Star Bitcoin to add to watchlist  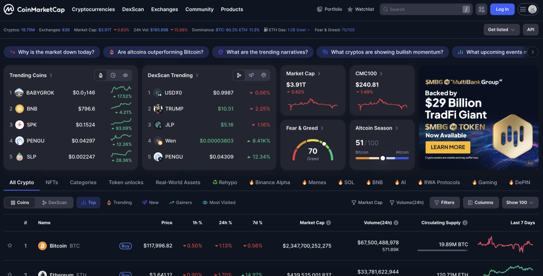click(x=10, y=246)
